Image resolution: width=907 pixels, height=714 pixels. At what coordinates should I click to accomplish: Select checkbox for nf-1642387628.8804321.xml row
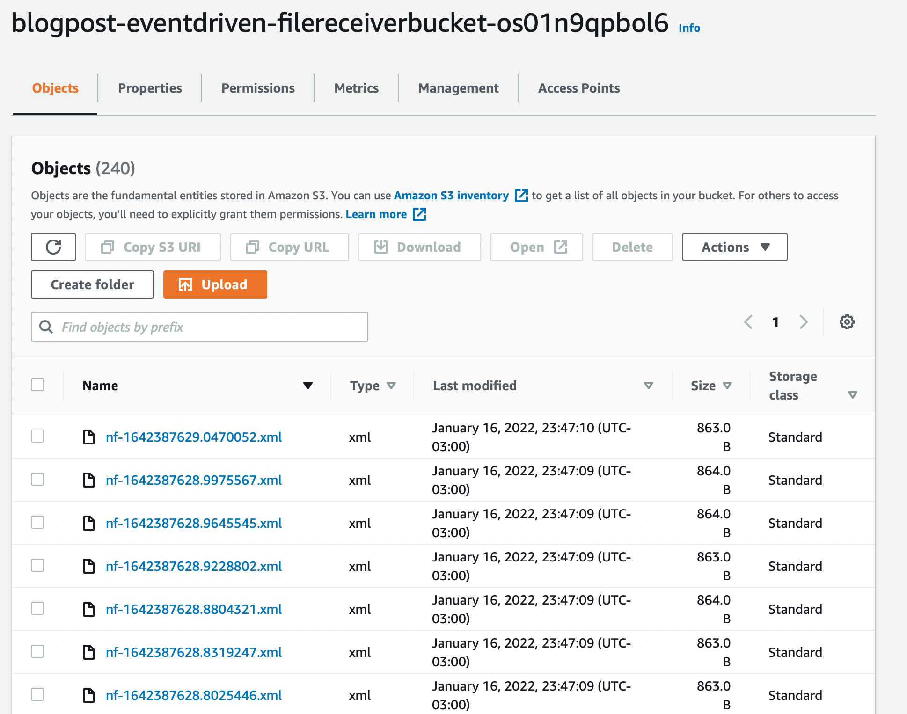click(37, 608)
